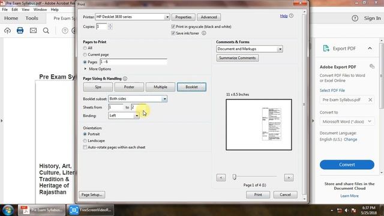Open the Printer dropdown list
384x216 pixels.
click(167, 17)
